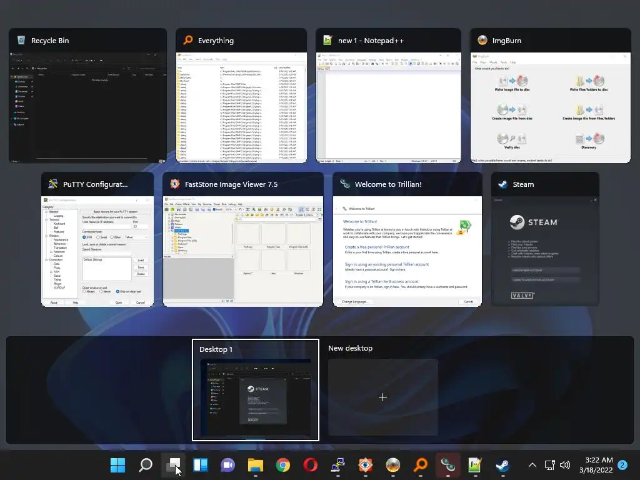This screenshot has width=640, height=480.
Task: Click the FastStone Image Viewer taskbar icon
Action: click(x=365, y=465)
